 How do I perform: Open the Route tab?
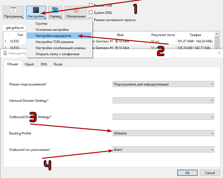tap(58, 64)
